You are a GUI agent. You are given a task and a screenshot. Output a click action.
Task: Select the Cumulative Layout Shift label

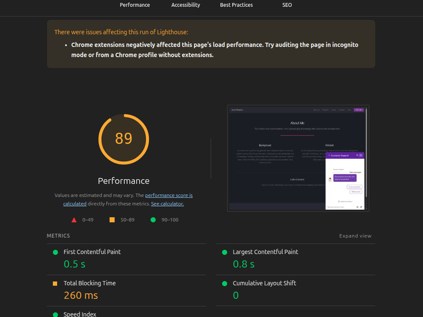264,283
